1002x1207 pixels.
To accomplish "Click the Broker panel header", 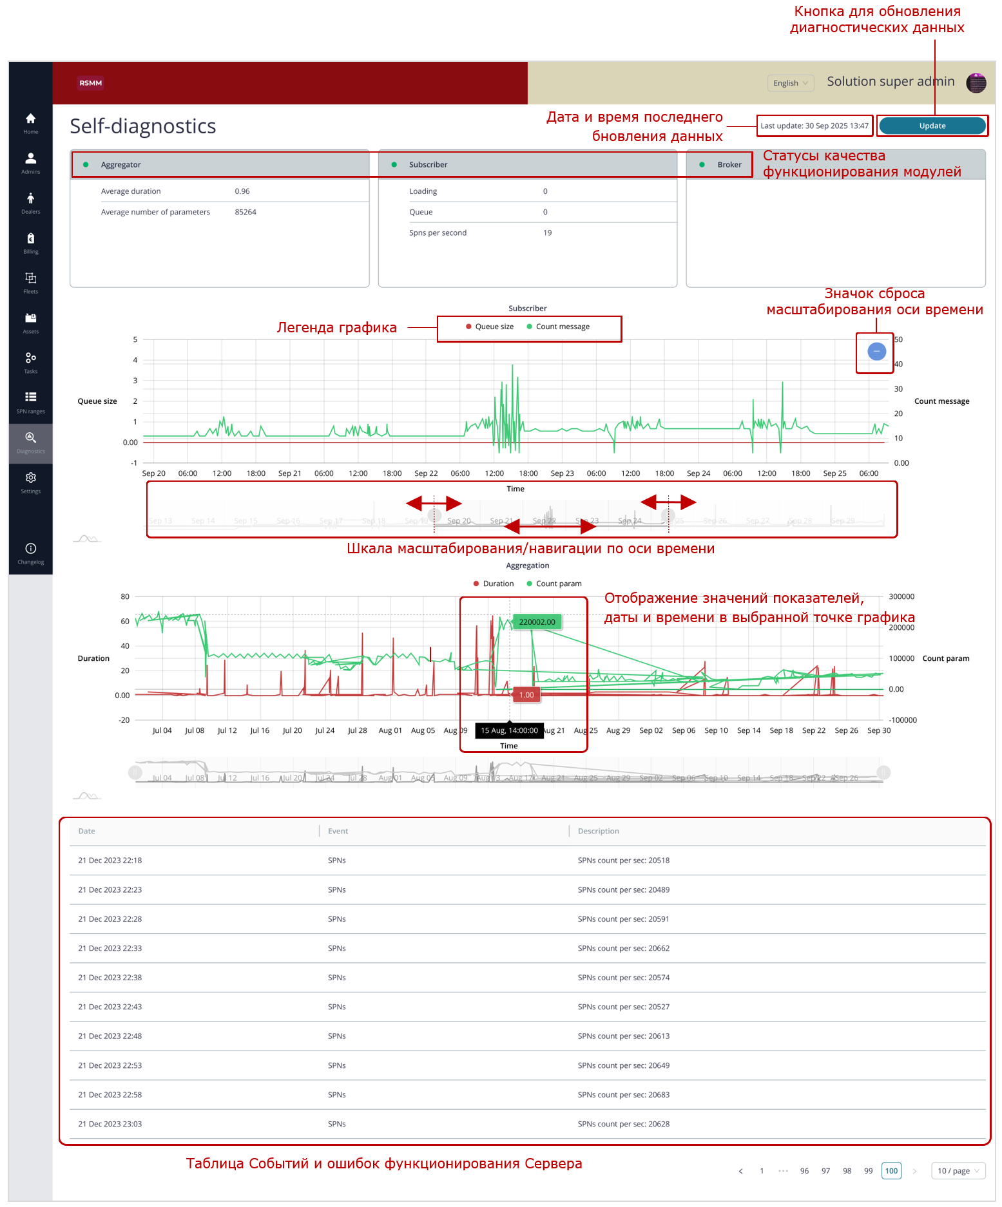I will pyautogui.click(x=836, y=165).
